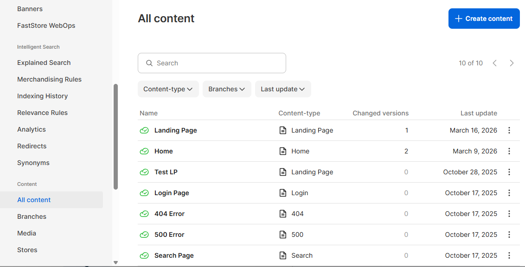The width and height of the screenshot is (525, 267).
Task: Go to previous page with left chevron
Action: click(x=494, y=63)
